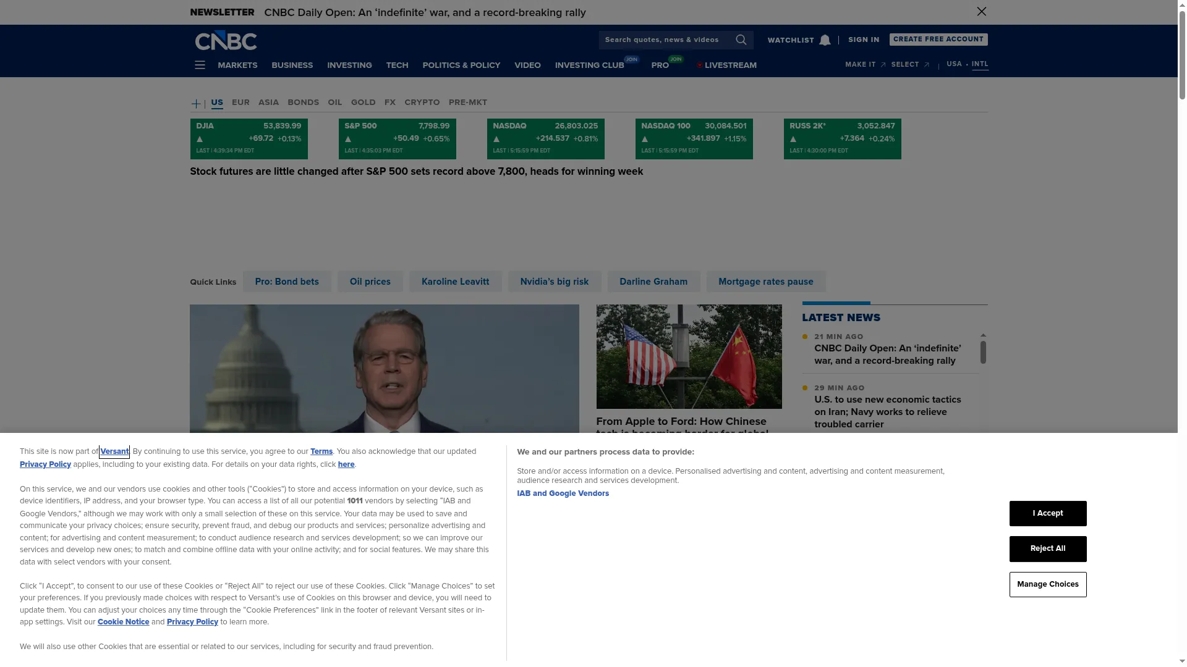Select the FX tab
Image resolution: width=1187 pixels, height=667 pixels.
tap(390, 103)
